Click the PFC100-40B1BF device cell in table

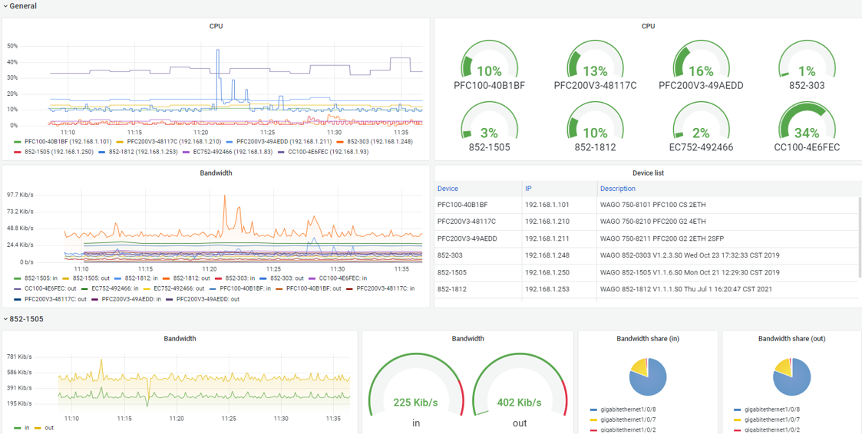[477, 205]
